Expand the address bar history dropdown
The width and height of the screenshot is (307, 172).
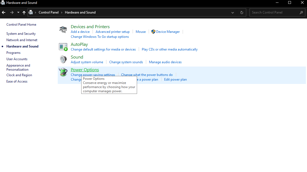coord(233,12)
